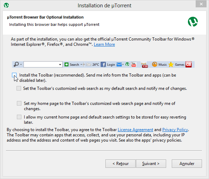
Task: Open the dropdown arrow next to Search
Action: point(81,65)
